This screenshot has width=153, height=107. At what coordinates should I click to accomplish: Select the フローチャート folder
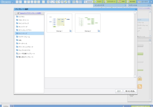(x=29, y=20)
